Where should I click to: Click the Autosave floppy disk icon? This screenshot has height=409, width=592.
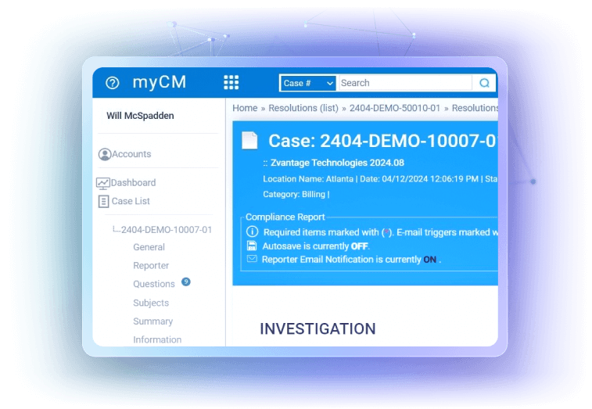pyautogui.click(x=252, y=246)
